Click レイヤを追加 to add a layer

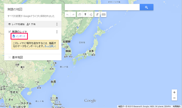[16, 24]
